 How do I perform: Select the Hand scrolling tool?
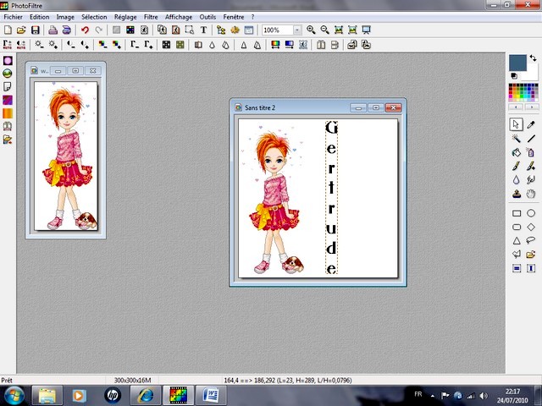[x=531, y=194]
